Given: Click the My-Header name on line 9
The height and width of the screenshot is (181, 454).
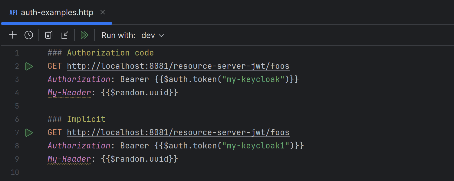Looking at the screenshot, I should coord(69,159).
